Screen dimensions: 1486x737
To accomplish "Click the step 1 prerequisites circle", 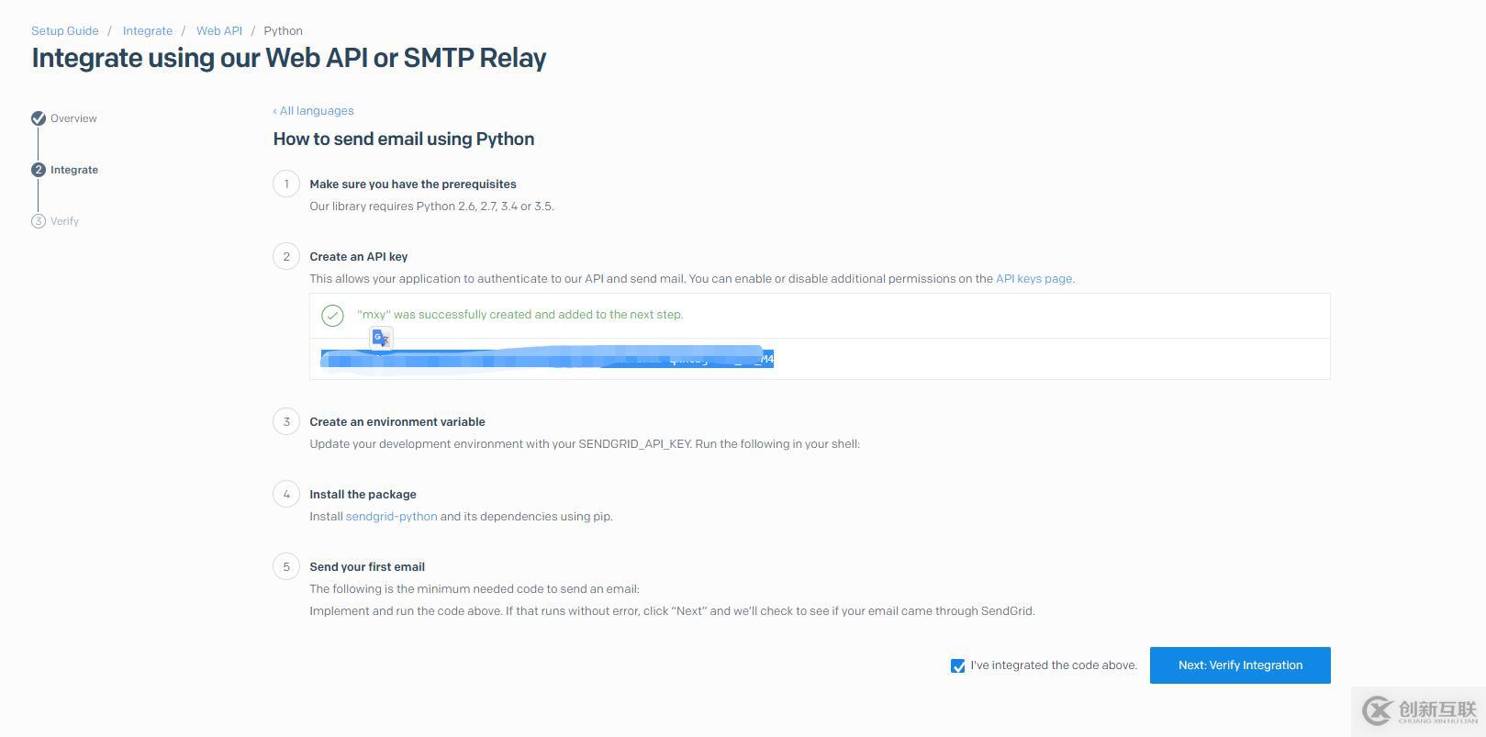I will click(x=286, y=184).
